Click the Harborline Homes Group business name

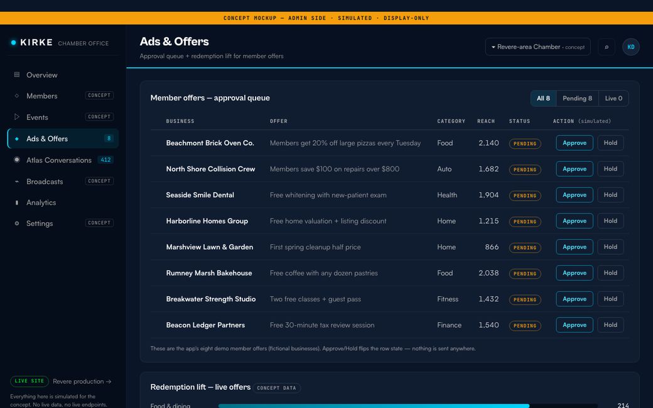tap(207, 221)
